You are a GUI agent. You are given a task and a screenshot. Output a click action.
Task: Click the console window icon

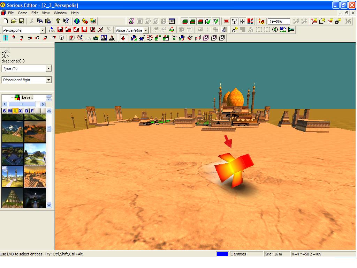[x=172, y=21]
